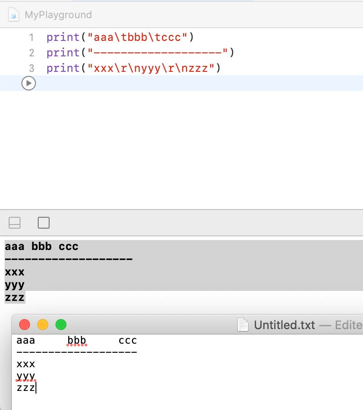This screenshot has width=363, height=410.
Task: Zoom the TextEdit window with the green button
Action: coord(60,325)
